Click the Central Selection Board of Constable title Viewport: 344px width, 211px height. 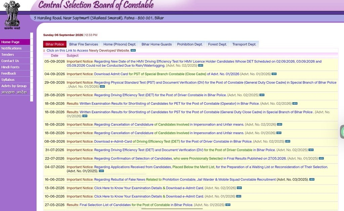point(96,5)
